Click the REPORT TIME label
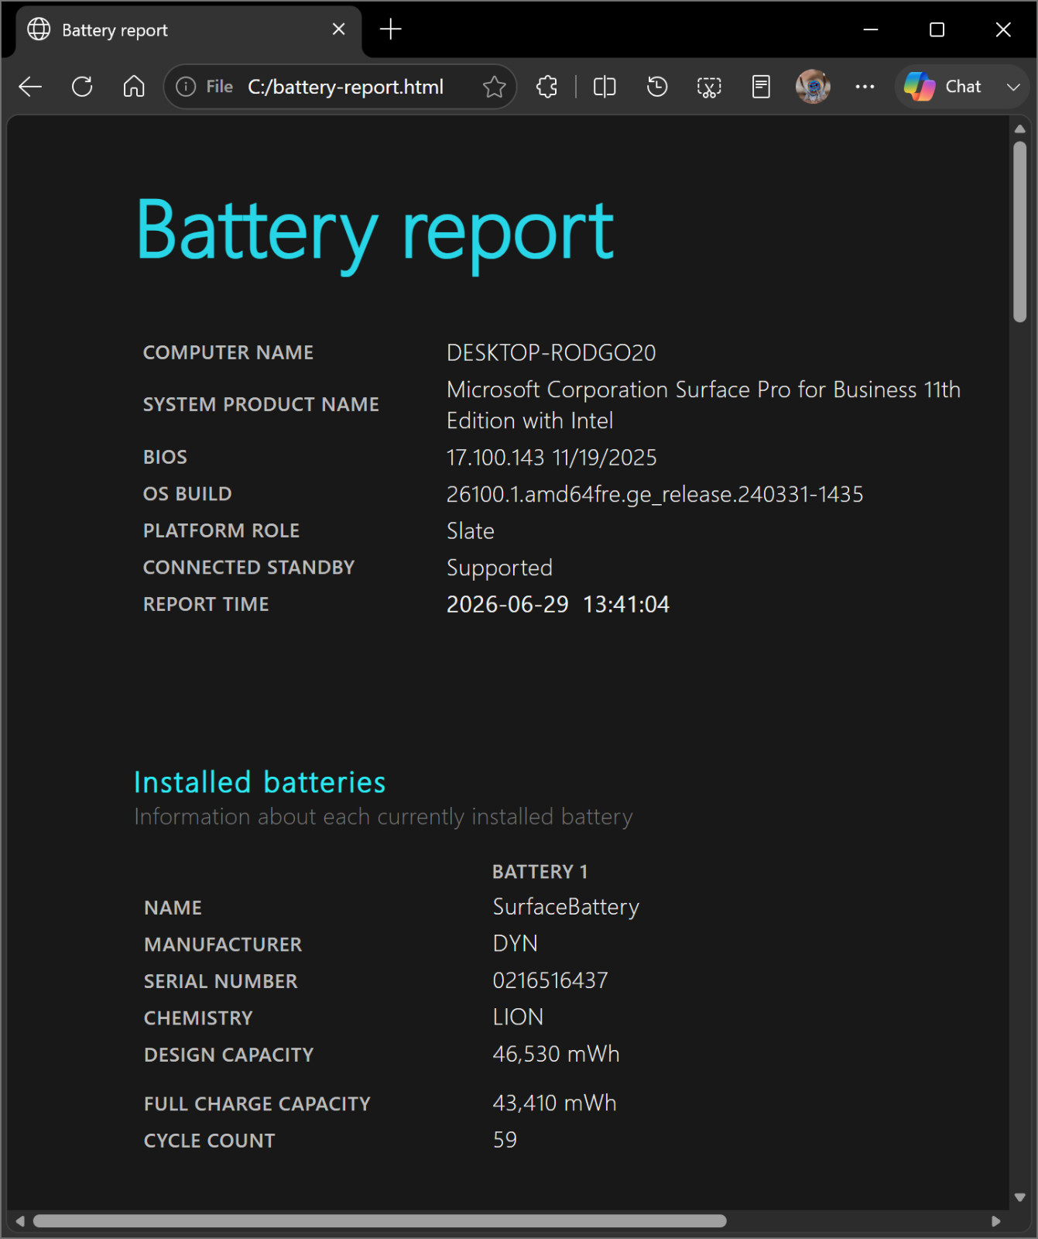This screenshot has width=1038, height=1239. tap(206, 605)
